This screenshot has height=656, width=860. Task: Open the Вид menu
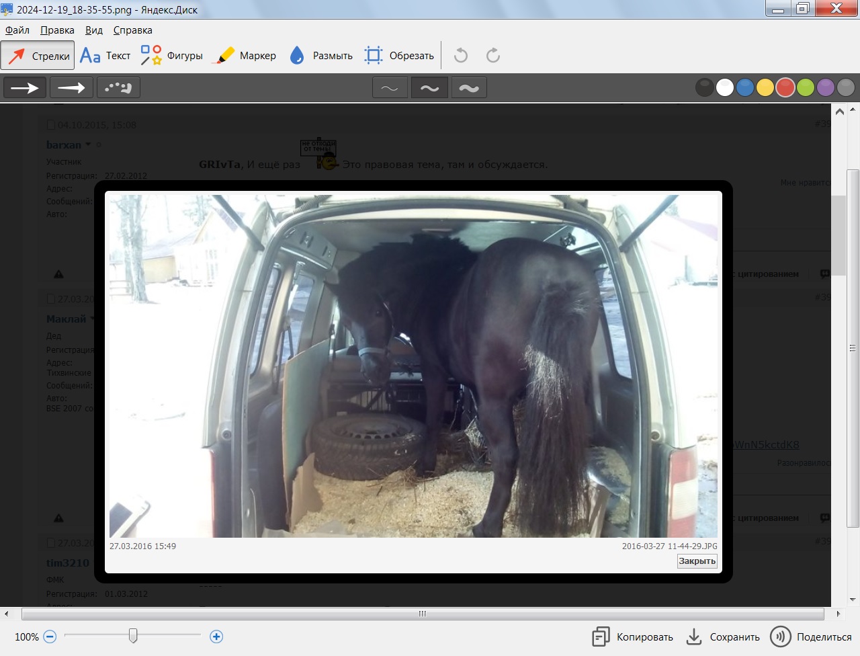[94, 30]
